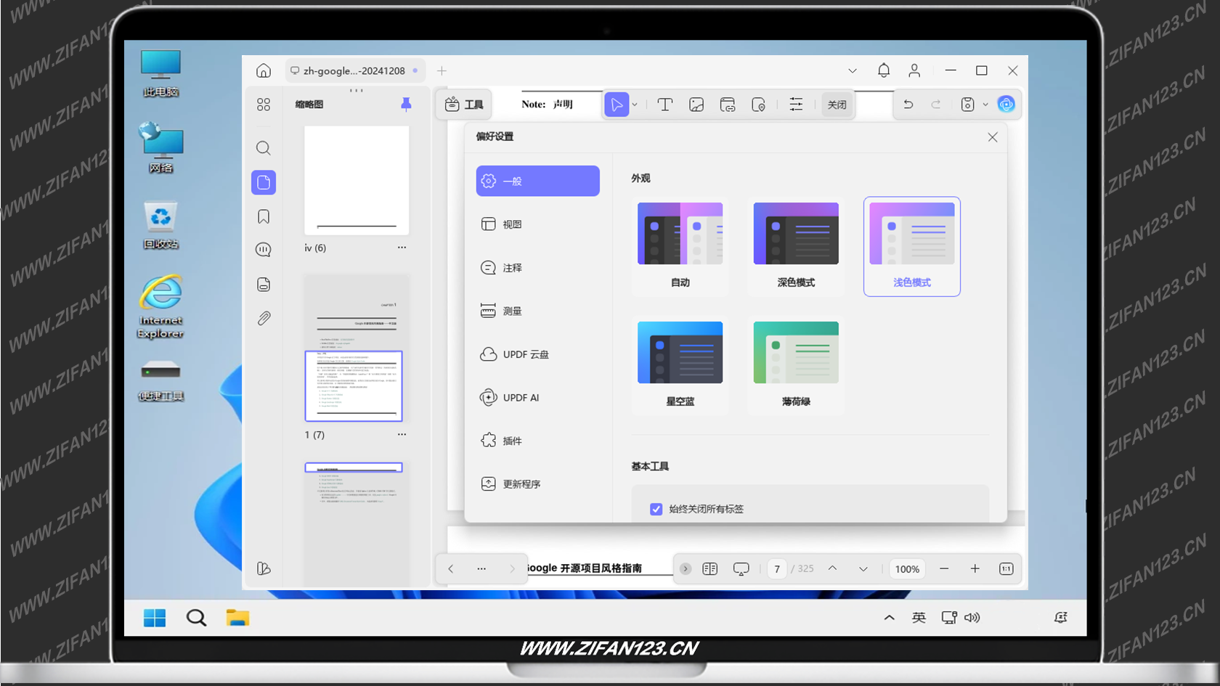
Task: Open options menu for thumbnail iv (6)
Action: click(402, 248)
